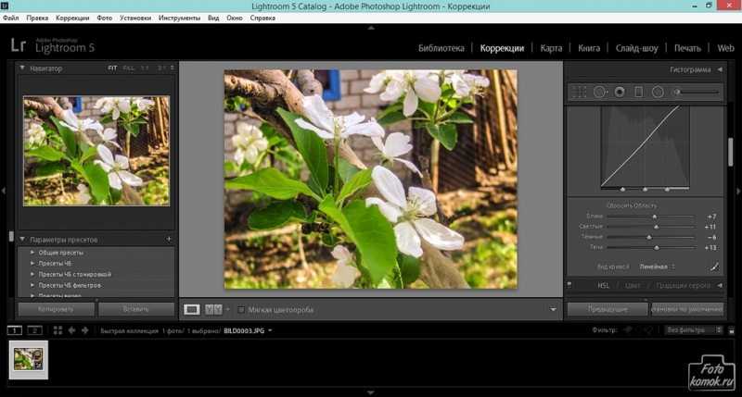Toggle HSL panel on/off switch
This screenshot has height=397, width=742.
(569, 285)
